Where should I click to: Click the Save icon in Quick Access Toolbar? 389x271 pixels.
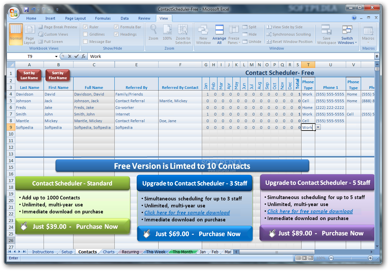pyautogui.click(x=26, y=9)
